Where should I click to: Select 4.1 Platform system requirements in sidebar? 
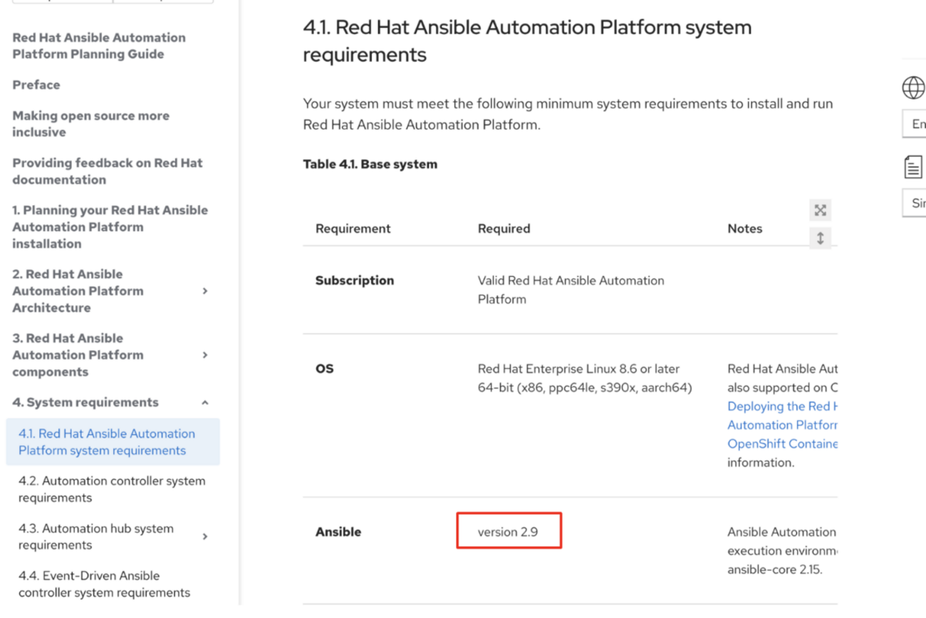[x=107, y=442]
